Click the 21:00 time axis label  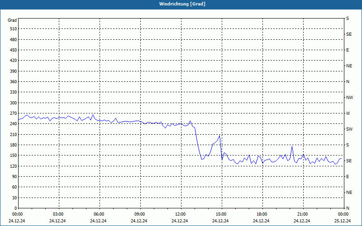(x=302, y=214)
